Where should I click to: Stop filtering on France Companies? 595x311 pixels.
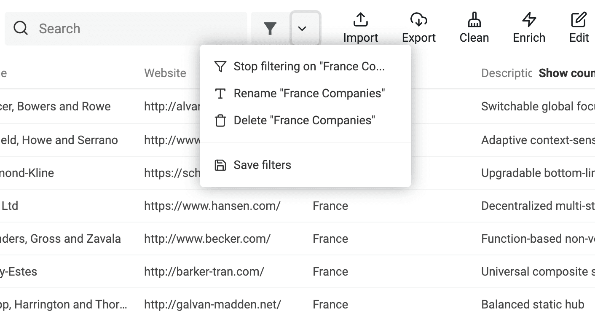coord(309,67)
